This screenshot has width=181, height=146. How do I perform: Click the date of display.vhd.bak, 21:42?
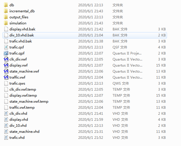point(91,29)
